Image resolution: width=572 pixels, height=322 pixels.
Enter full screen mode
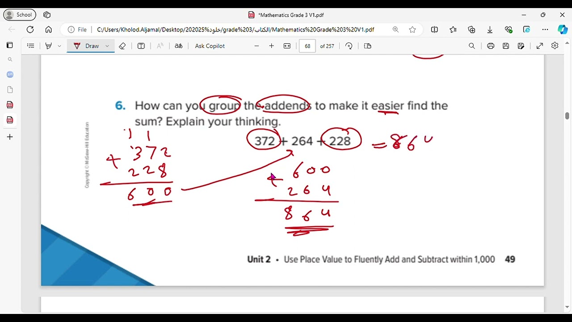click(x=540, y=46)
